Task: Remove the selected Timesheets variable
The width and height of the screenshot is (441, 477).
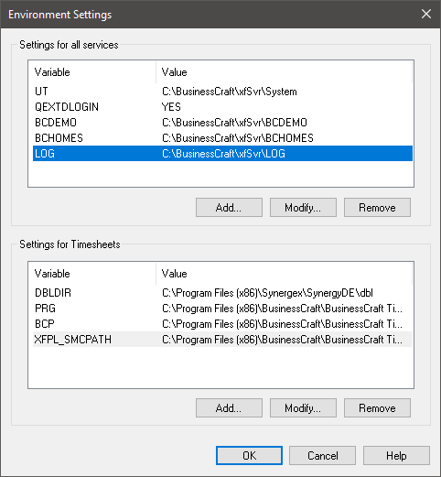Action: pyautogui.click(x=377, y=407)
